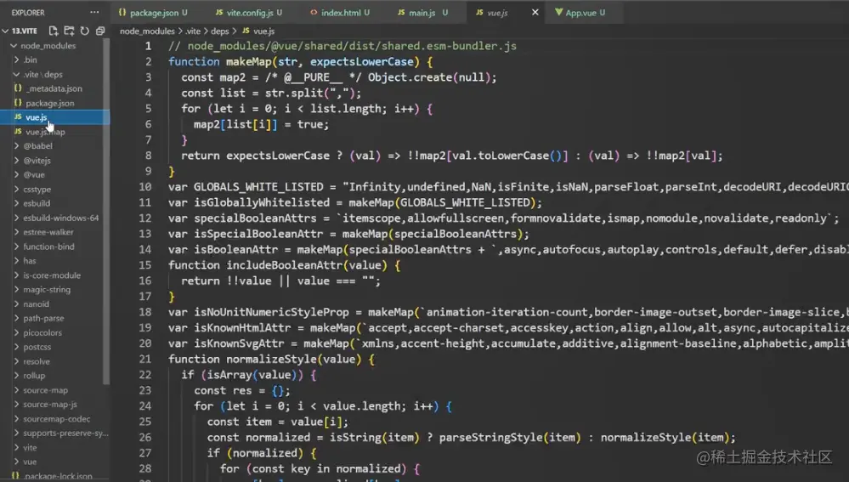Click the EXPLORER panel title
Viewport: 849px width, 482px height.
[28, 13]
